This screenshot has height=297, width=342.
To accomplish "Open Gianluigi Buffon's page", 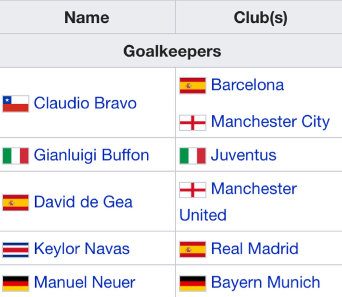I will tap(91, 155).
